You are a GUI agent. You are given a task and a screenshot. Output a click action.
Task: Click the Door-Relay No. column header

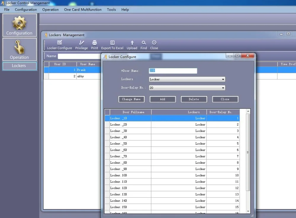point(223,112)
